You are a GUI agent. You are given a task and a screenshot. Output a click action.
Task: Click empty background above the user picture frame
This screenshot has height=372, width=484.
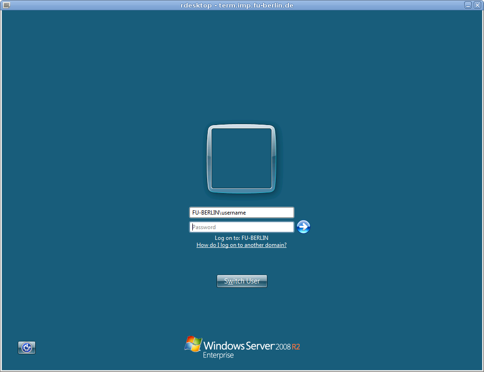click(242, 70)
